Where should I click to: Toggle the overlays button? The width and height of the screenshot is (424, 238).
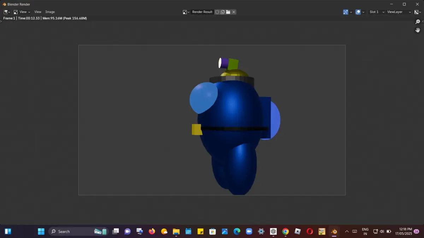(358, 12)
